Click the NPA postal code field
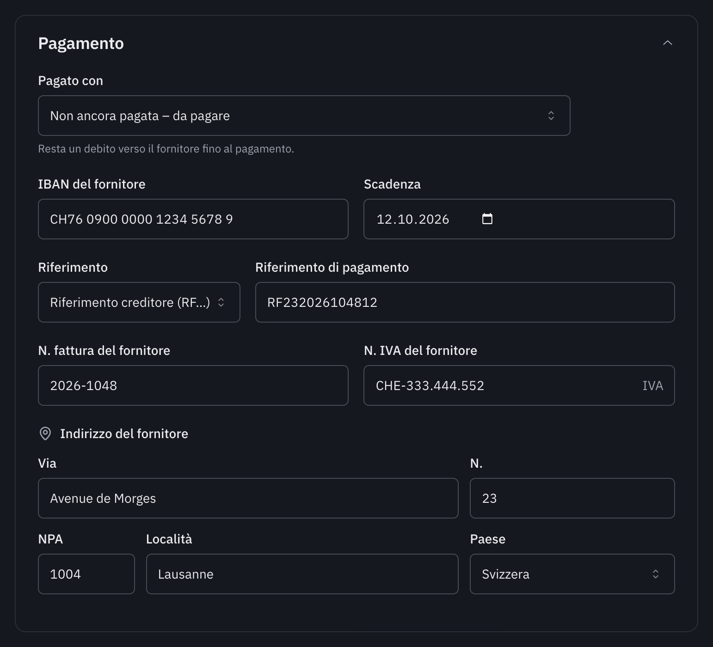 (86, 574)
